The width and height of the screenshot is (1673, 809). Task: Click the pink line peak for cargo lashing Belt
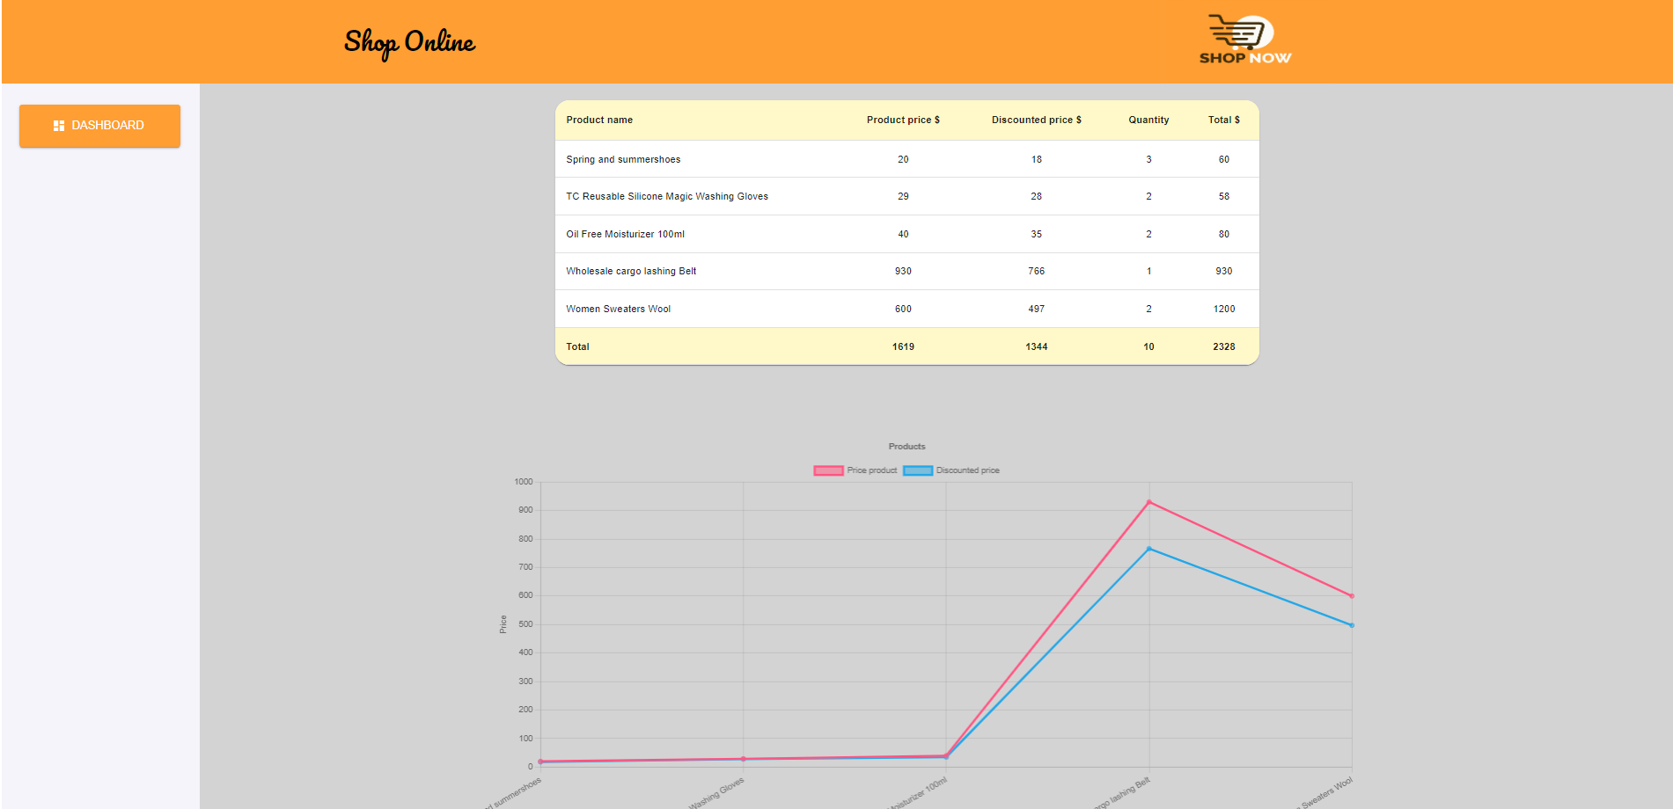pyautogui.click(x=1149, y=501)
